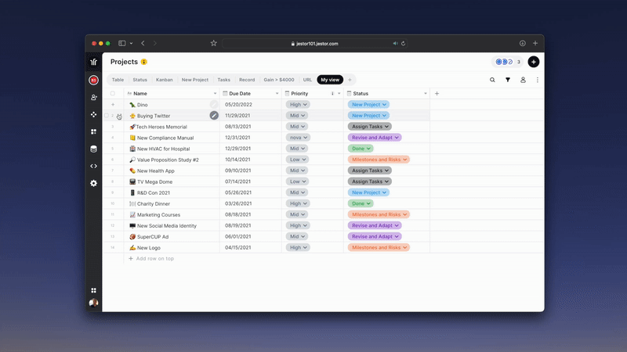This screenshot has height=352, width=627.
Task: Open the settings gear in sidebar
Action: 93,183
